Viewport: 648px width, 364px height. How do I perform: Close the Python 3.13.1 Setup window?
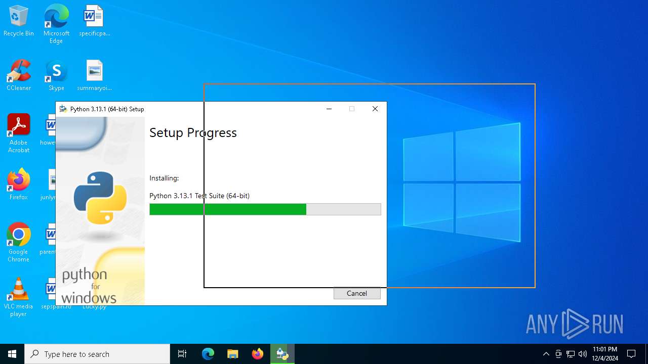(x=375, y=109)
